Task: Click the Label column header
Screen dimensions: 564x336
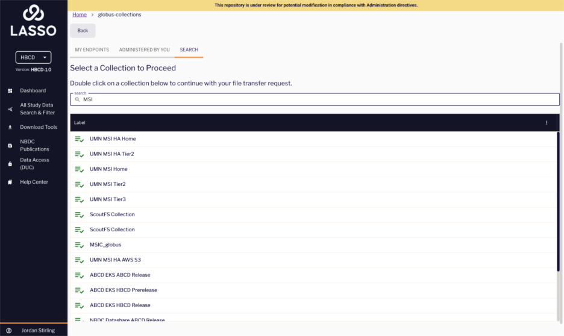Action: click(80, 123)
